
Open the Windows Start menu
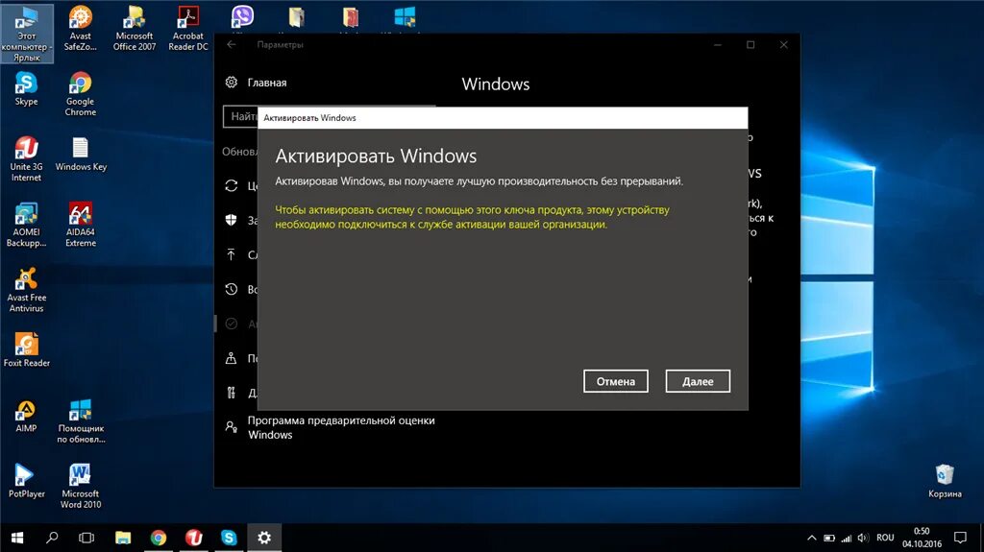[17, 538]
